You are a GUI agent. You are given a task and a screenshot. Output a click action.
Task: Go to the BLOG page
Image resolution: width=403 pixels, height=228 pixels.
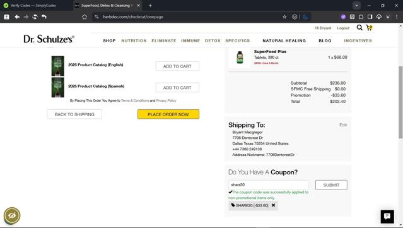[x=325, y=40]
